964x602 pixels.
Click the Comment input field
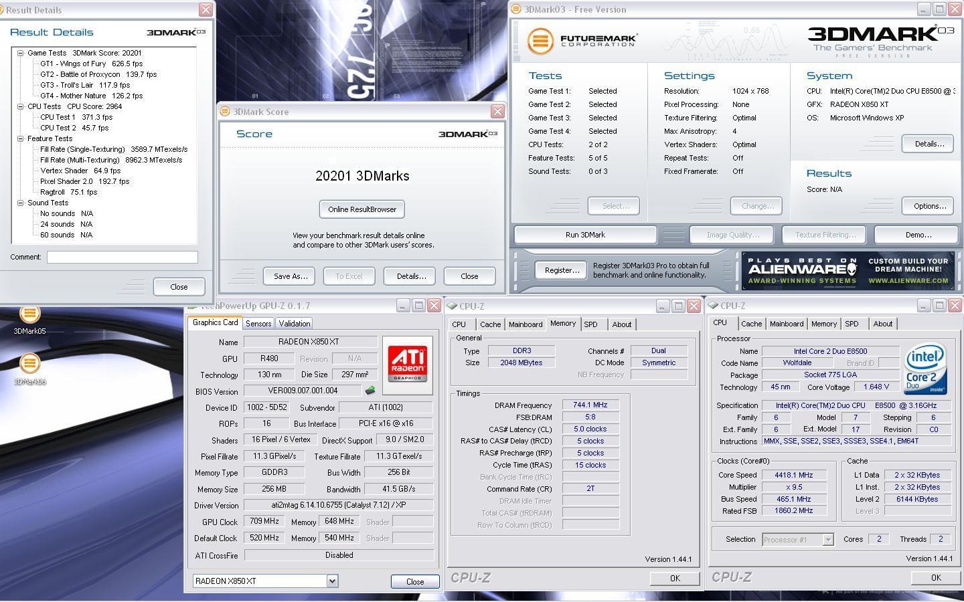click(123, 257)
